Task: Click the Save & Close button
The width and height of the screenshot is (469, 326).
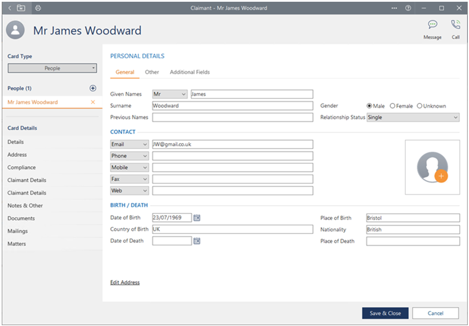Action: click(385, 313)
